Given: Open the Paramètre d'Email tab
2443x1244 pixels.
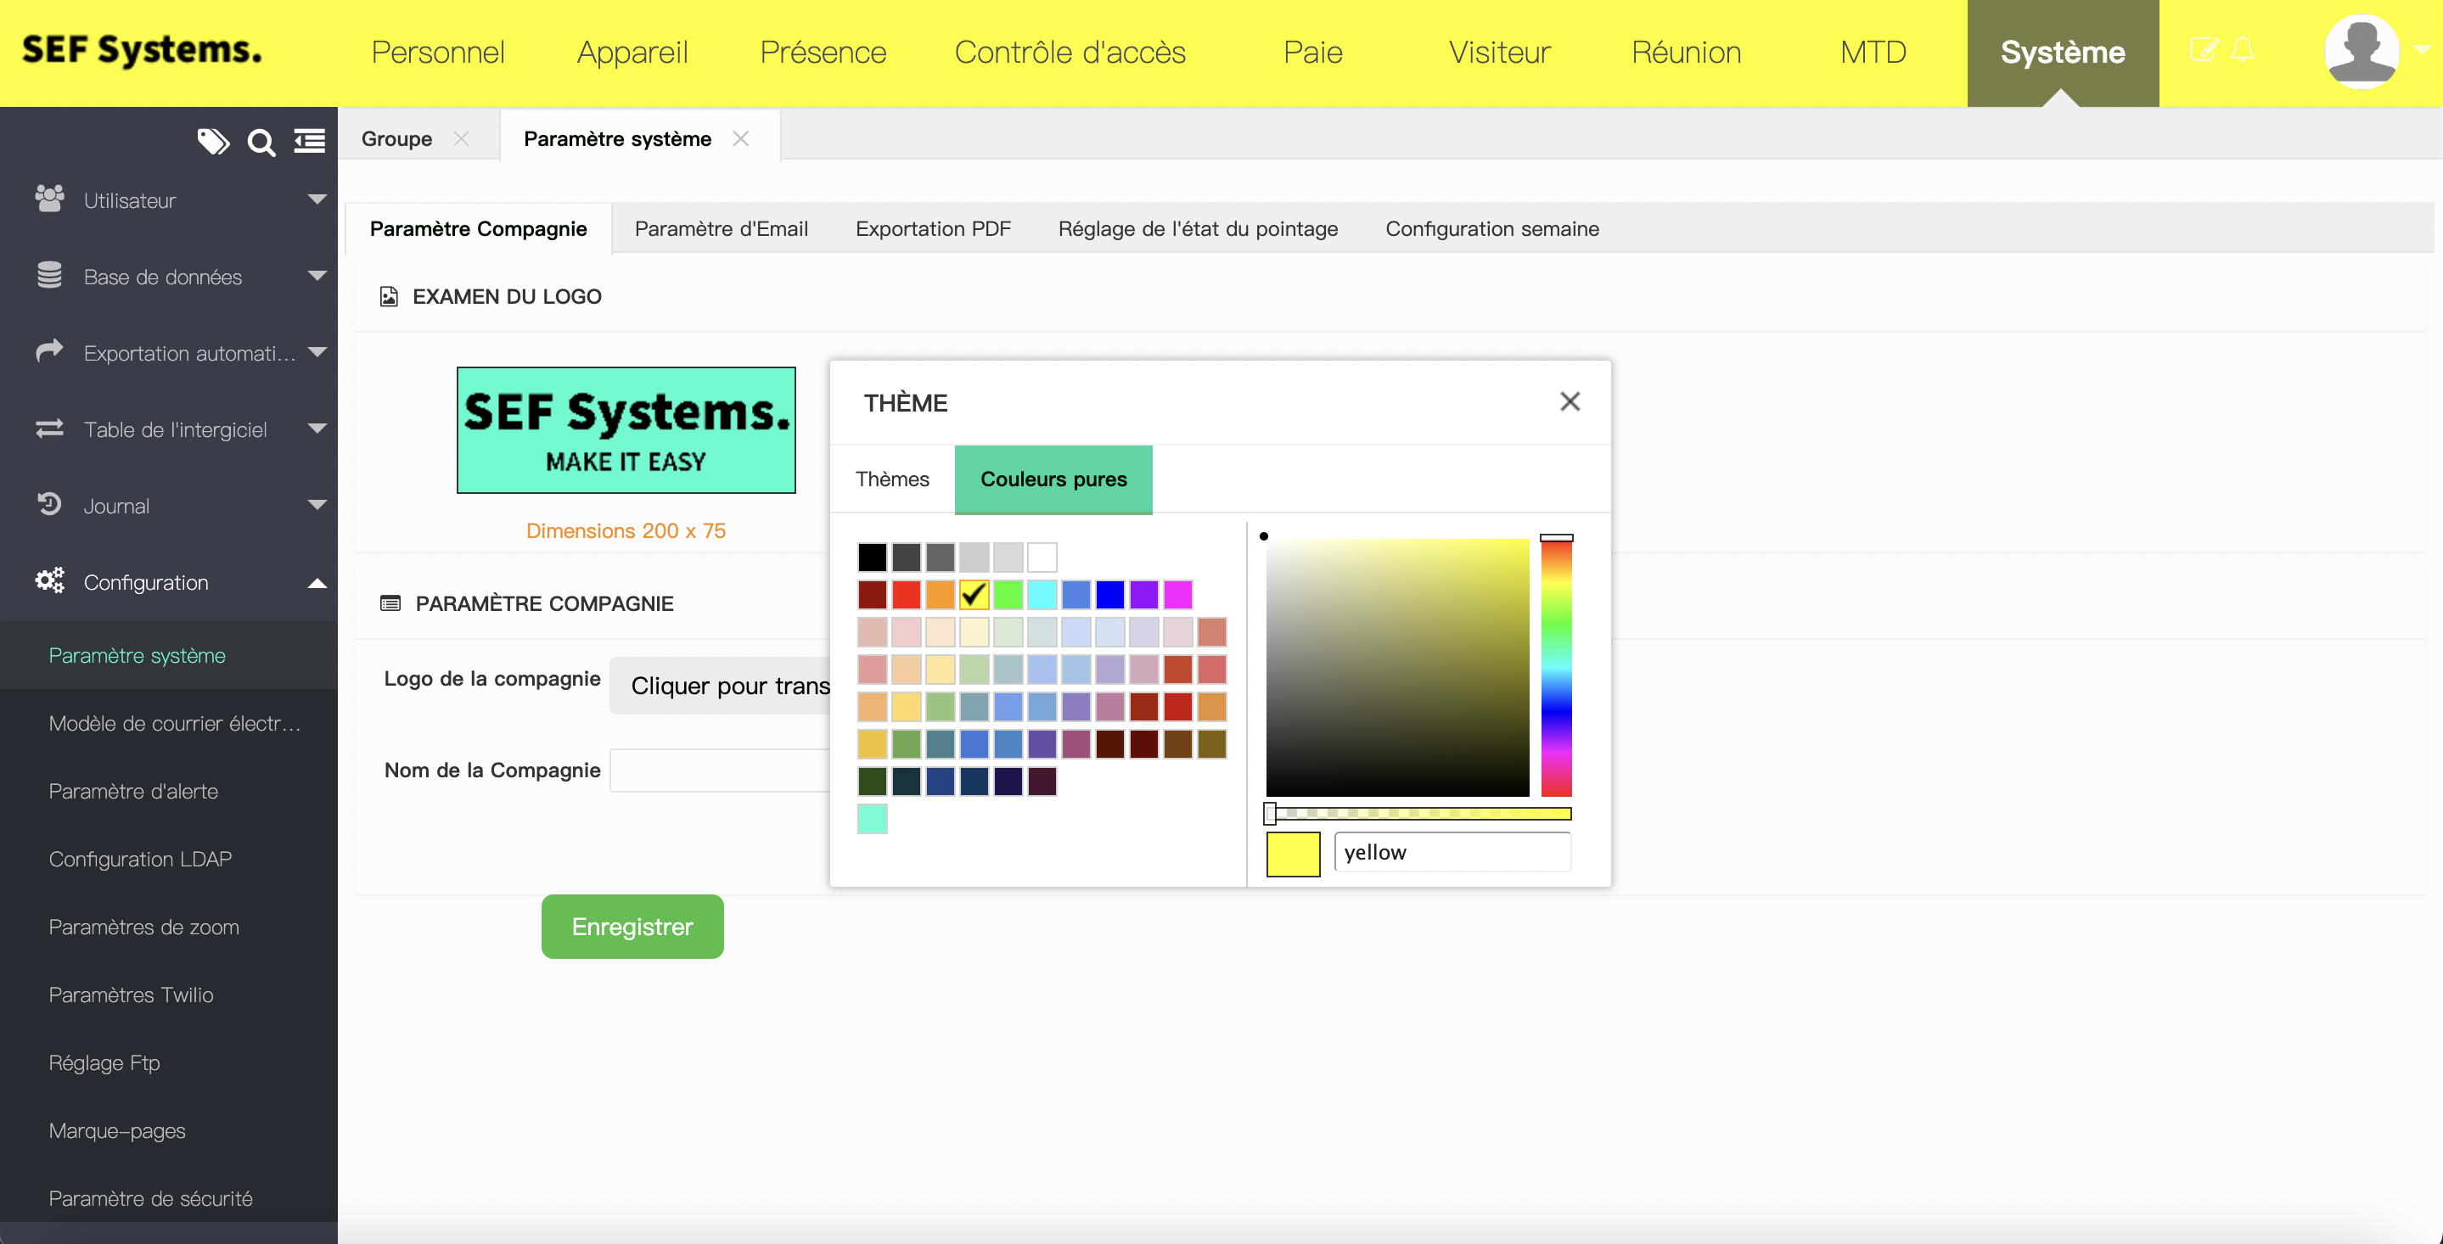Looking at the screenshot, I should [721, 228].
